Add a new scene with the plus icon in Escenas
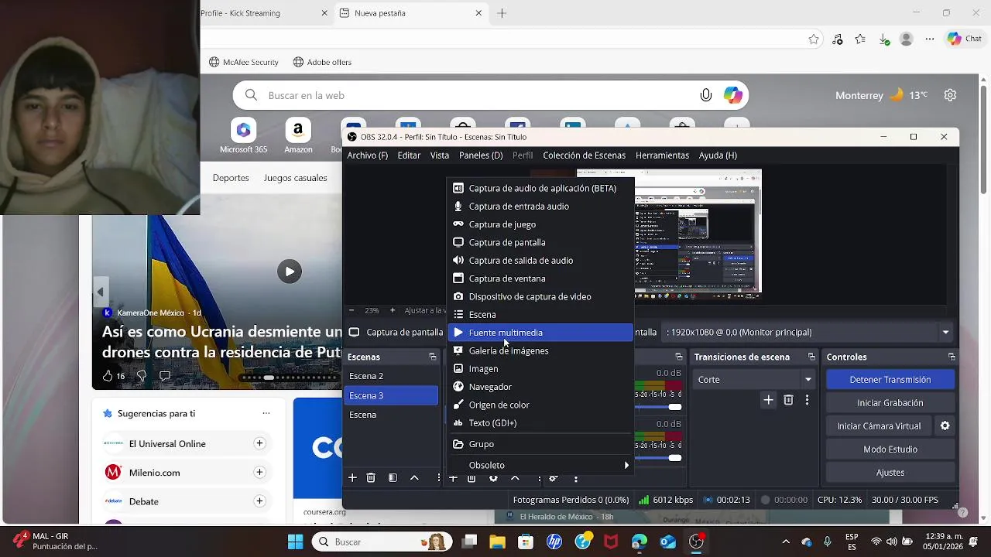991x557 pixels. [x=352, y=478]
